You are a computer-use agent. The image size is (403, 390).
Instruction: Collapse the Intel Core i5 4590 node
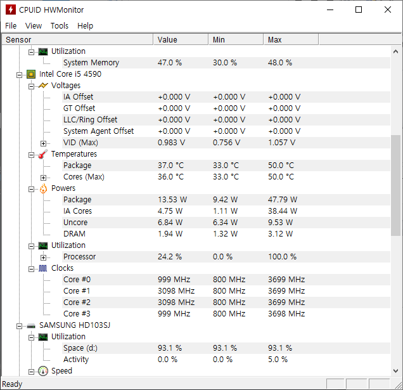[19, 75]
